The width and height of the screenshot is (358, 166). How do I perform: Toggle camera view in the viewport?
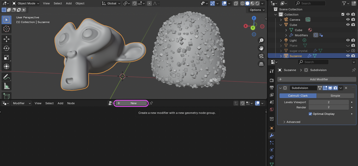point(261,56)
